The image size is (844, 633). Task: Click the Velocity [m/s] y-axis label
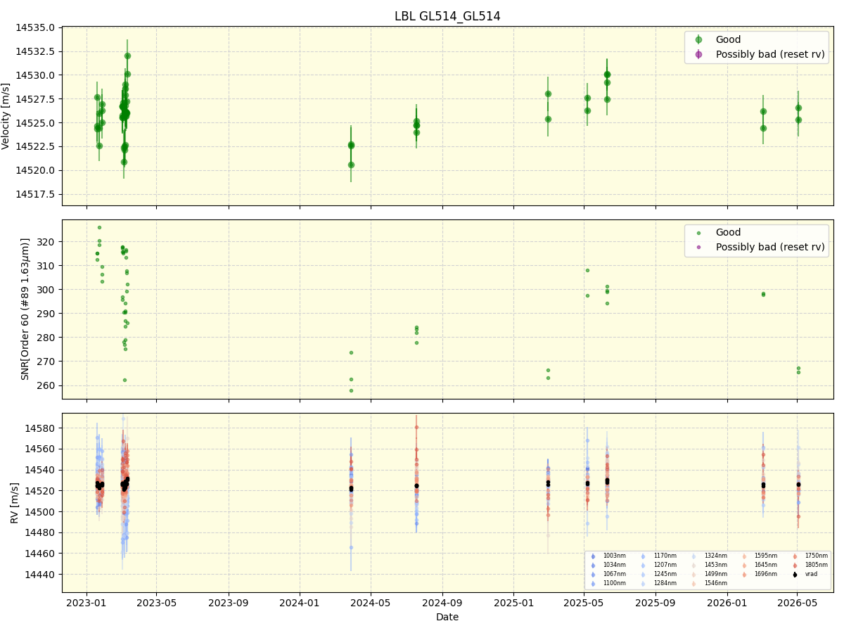pos(6,116)
